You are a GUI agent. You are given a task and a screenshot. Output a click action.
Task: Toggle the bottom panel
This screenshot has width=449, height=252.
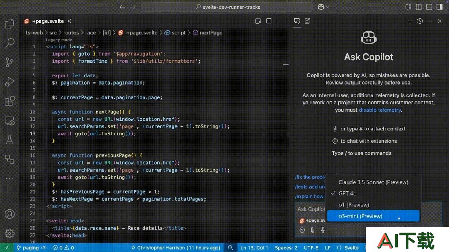coord(429,7)
